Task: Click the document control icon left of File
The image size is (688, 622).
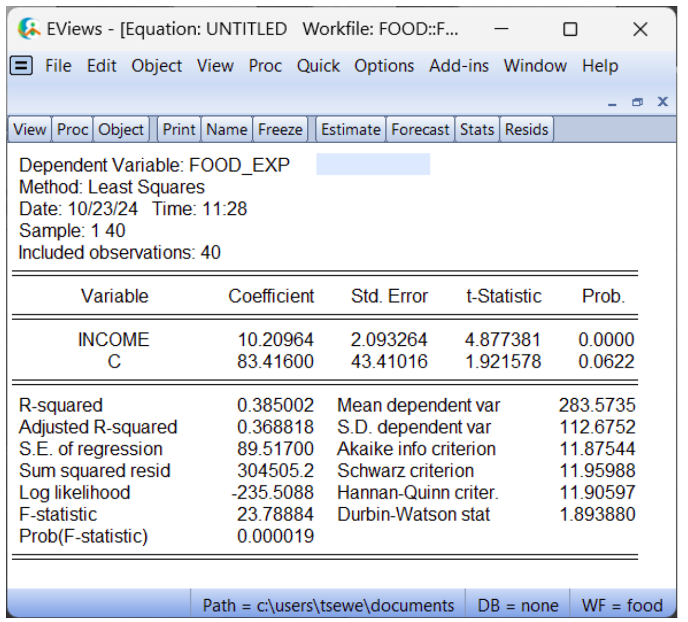Action: tap(21, 66)
